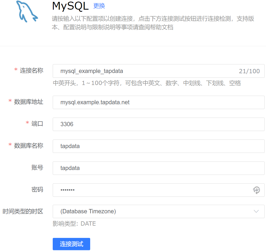Click the 数据库地址 field label
Viewport: 266px width, 251px height.
(28, 102)
